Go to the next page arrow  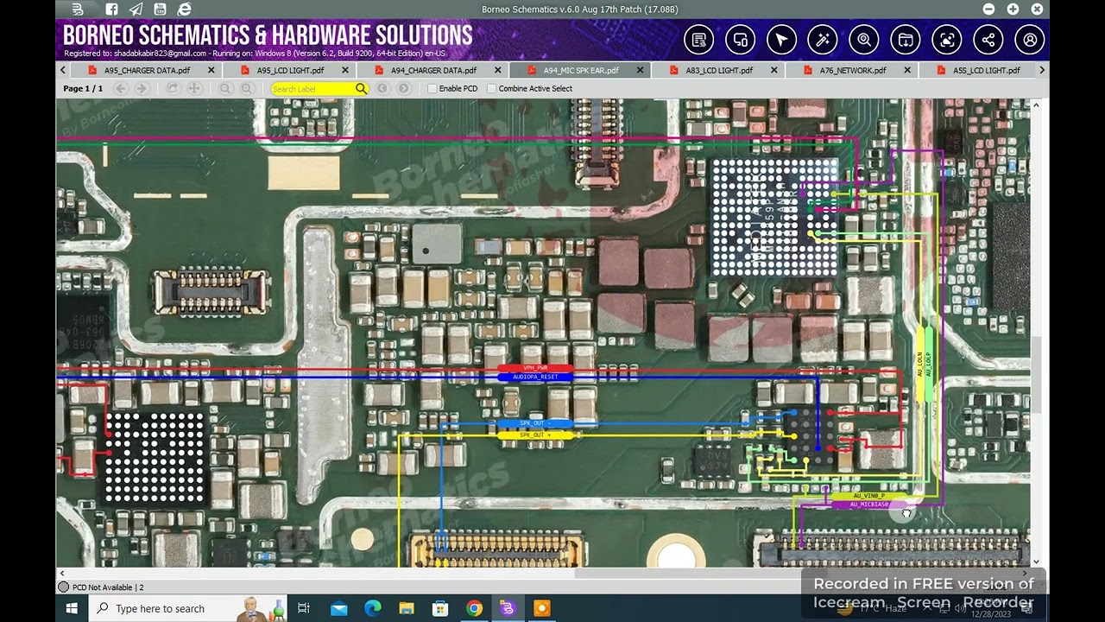pyautogui.click(x=142, y=88)
